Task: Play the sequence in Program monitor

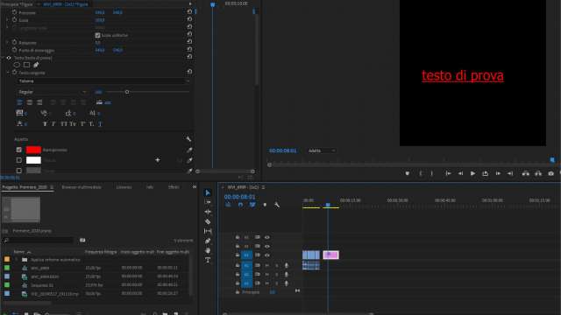Action: click(x=472, y=173)
